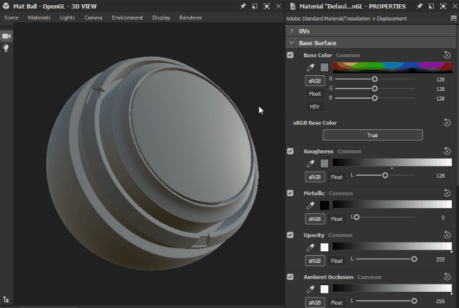
Task: Pin the PROPERTIES panel
Action: pos(419,6)
